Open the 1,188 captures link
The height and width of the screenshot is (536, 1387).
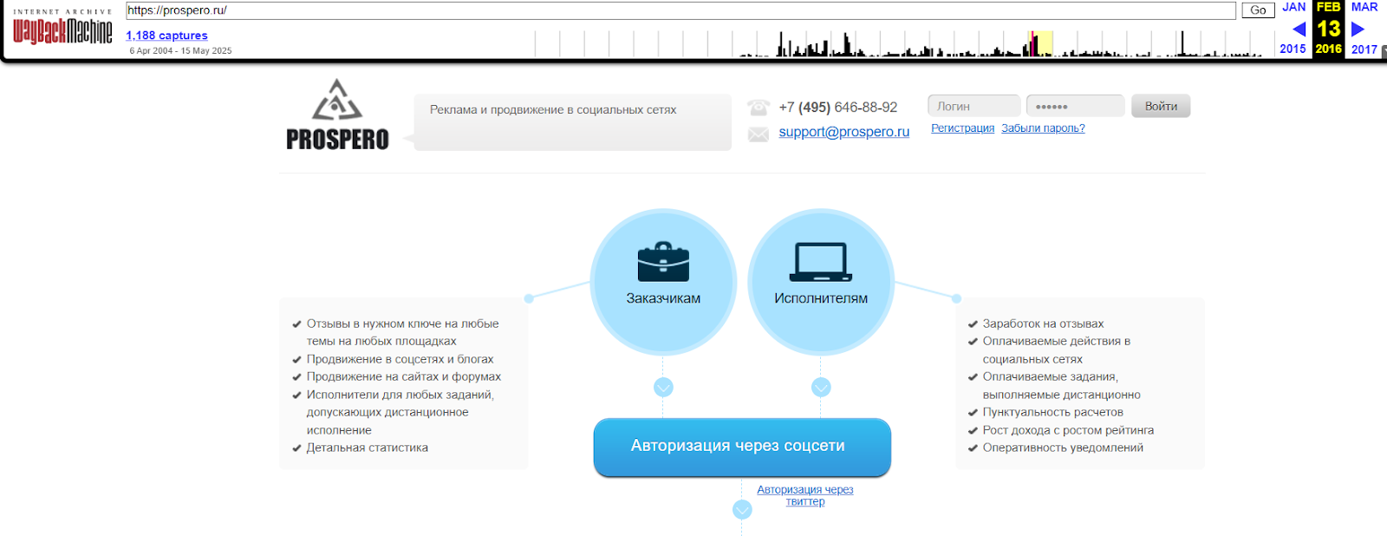point(166,36)
